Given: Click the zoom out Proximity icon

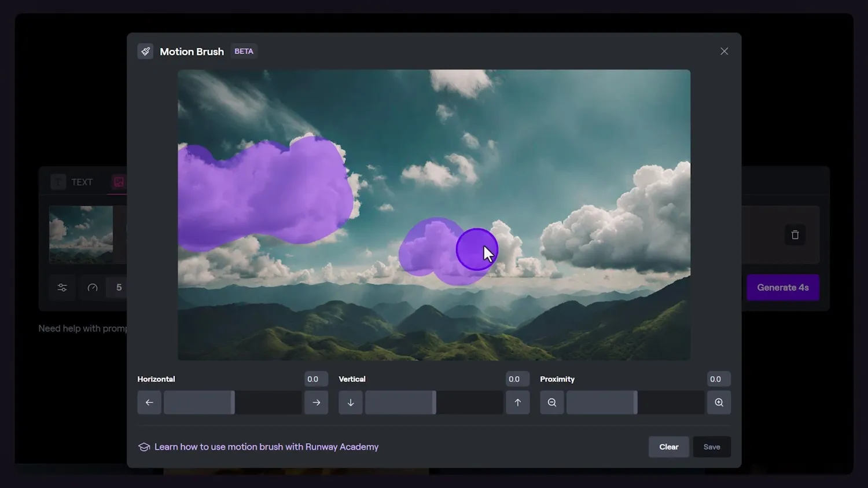Looking at the screenshot, I should (x=552, y=402).
